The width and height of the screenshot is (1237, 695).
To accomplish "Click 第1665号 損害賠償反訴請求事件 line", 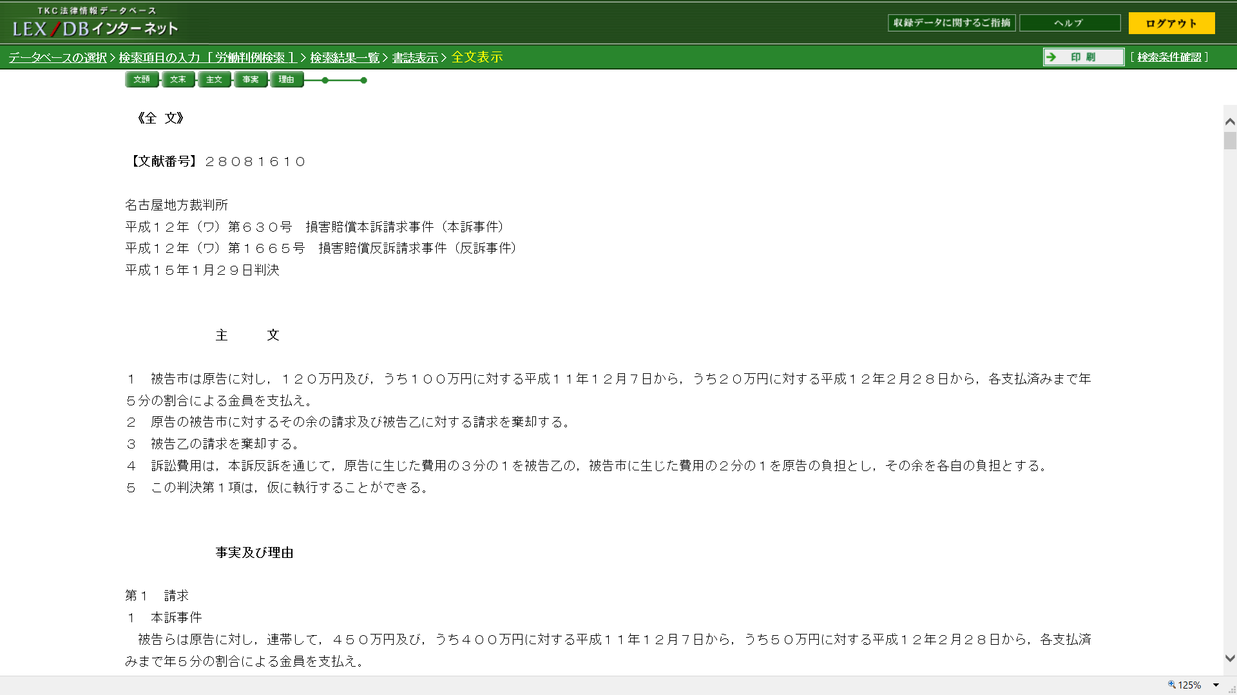I will pyautogui.click(x=323, y=248).
